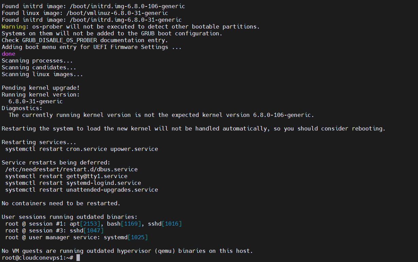The height and width of the screenshot is (262, 418).
Task: Click the '/boot/vmlinuz-6.8.0-31-generic' path
Action: tap(117, 13)
